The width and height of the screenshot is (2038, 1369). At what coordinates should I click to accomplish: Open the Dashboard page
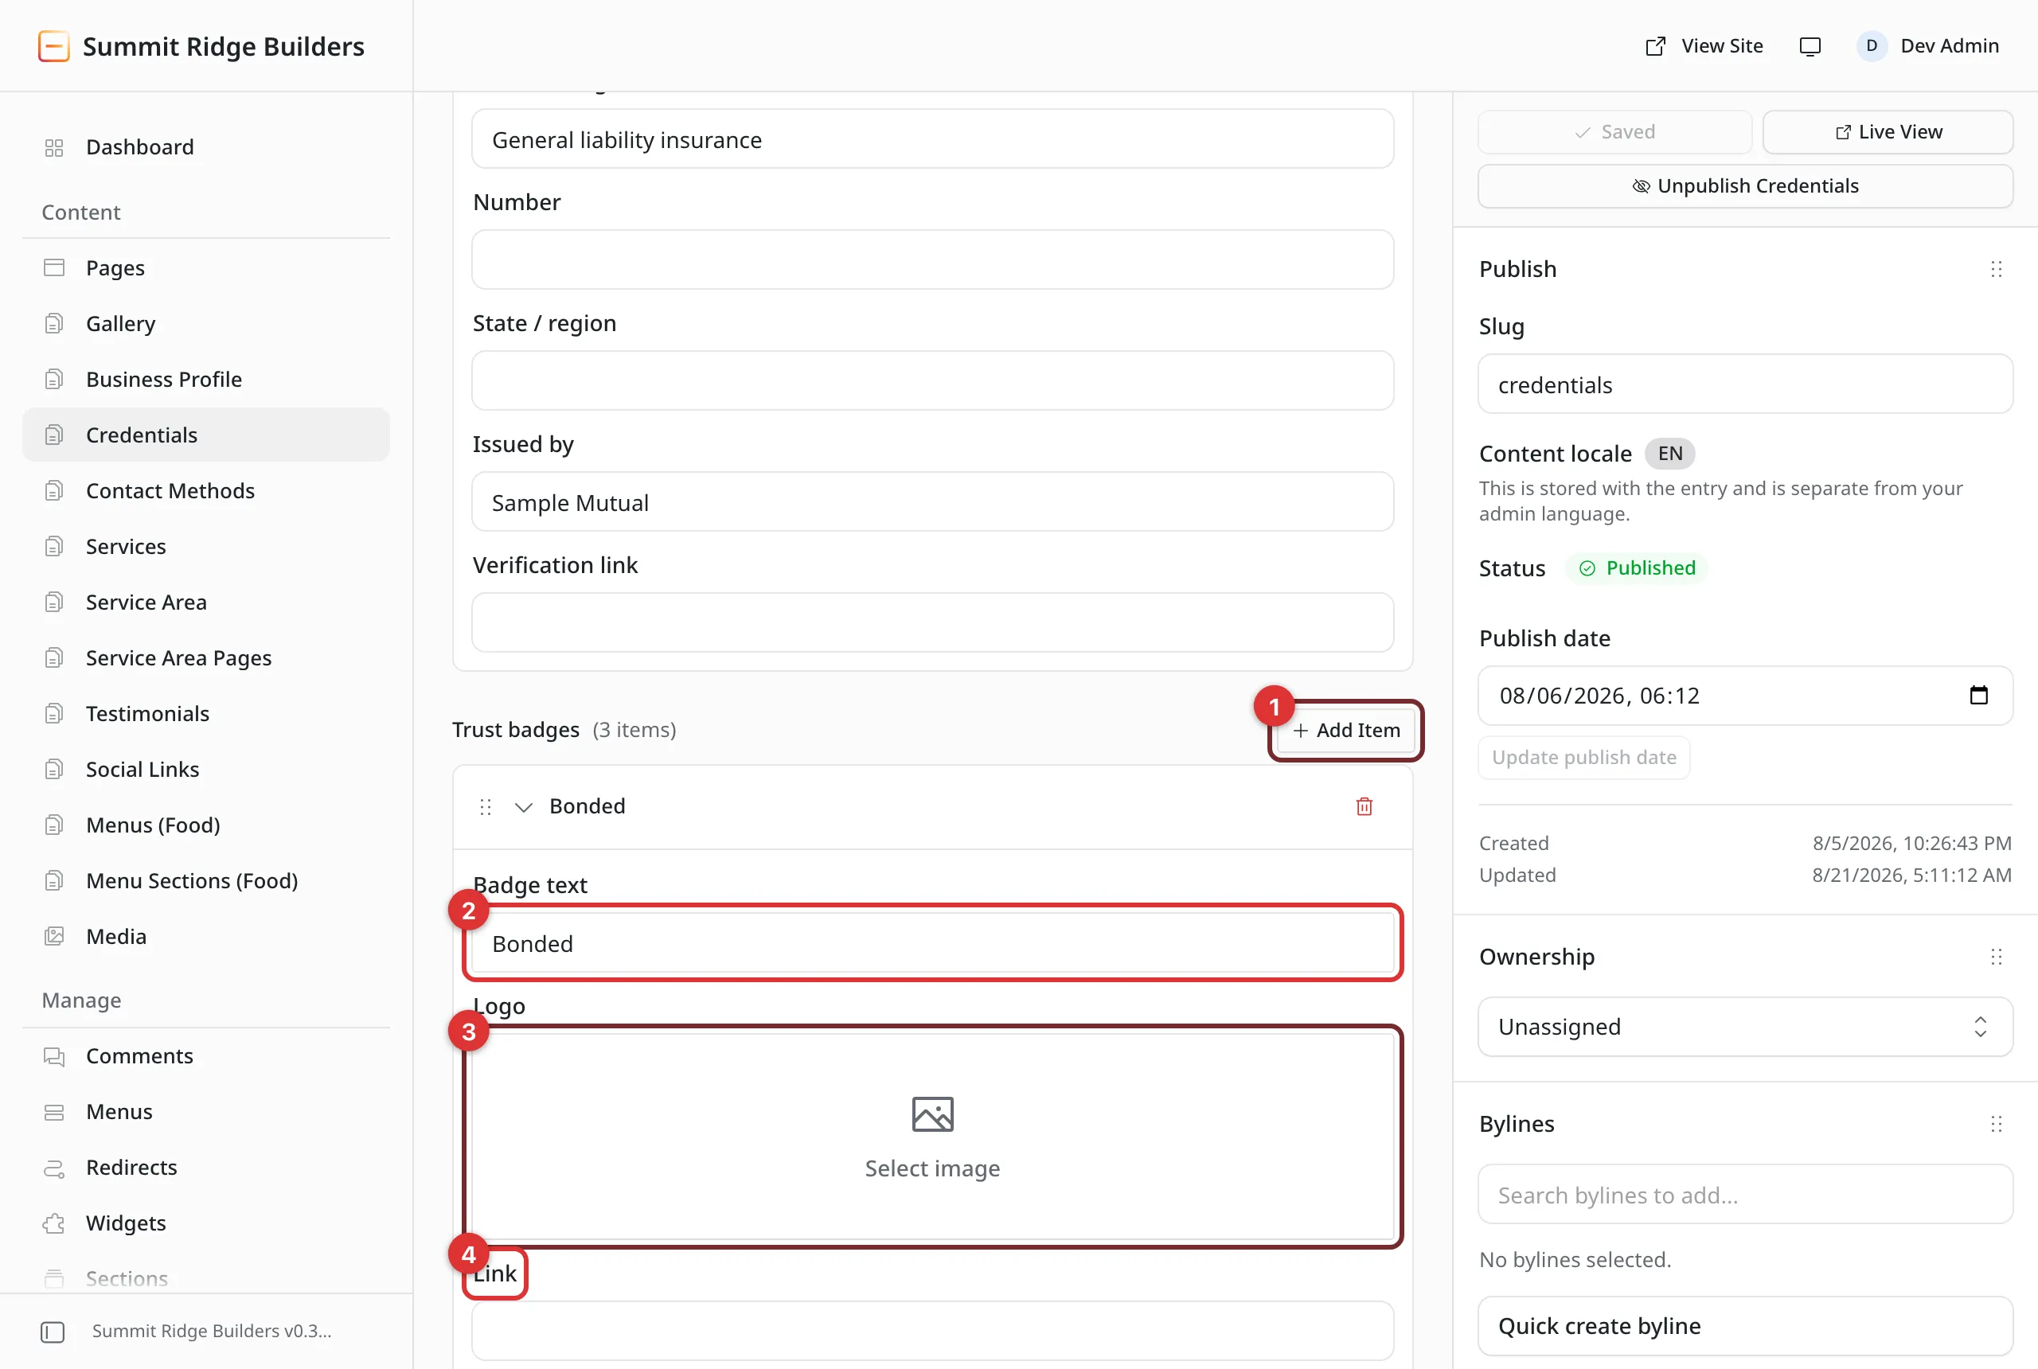tap(206, 147)
